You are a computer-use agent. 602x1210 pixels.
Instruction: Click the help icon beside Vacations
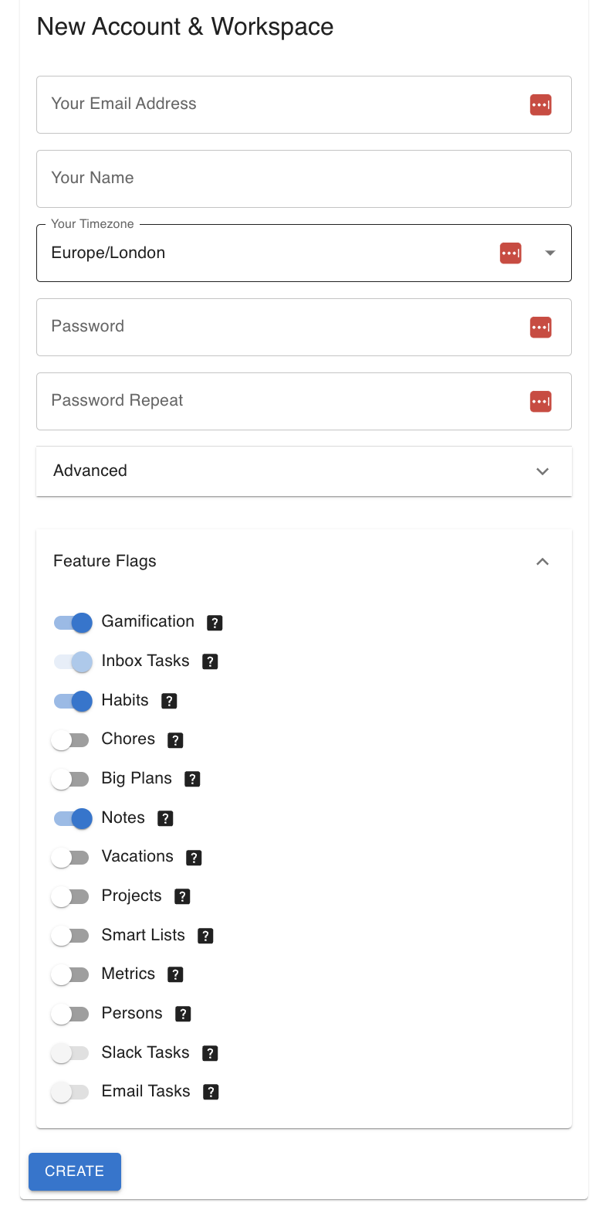193,857
